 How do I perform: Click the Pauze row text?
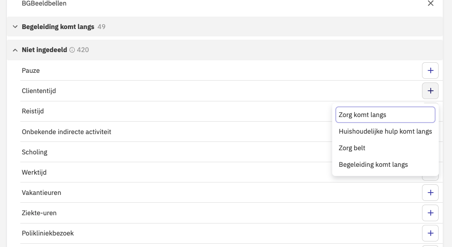point(31,71)
